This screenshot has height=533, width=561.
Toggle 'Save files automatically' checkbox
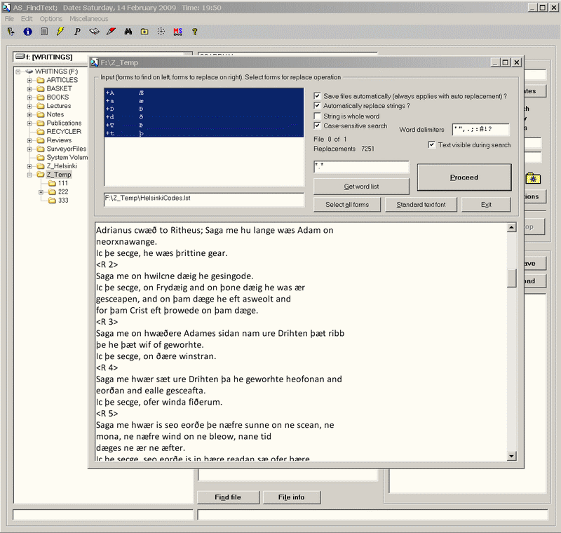(318, 96)
